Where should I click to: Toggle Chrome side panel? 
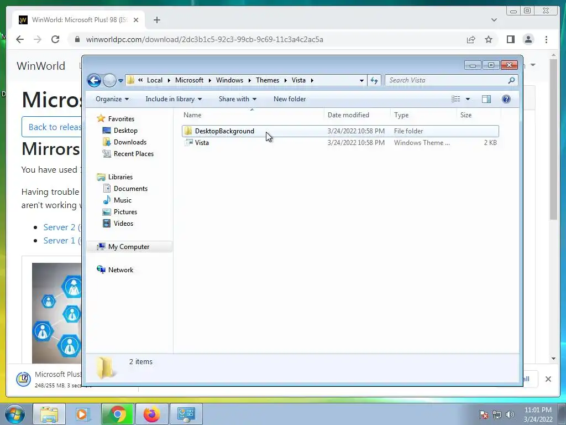510,39
